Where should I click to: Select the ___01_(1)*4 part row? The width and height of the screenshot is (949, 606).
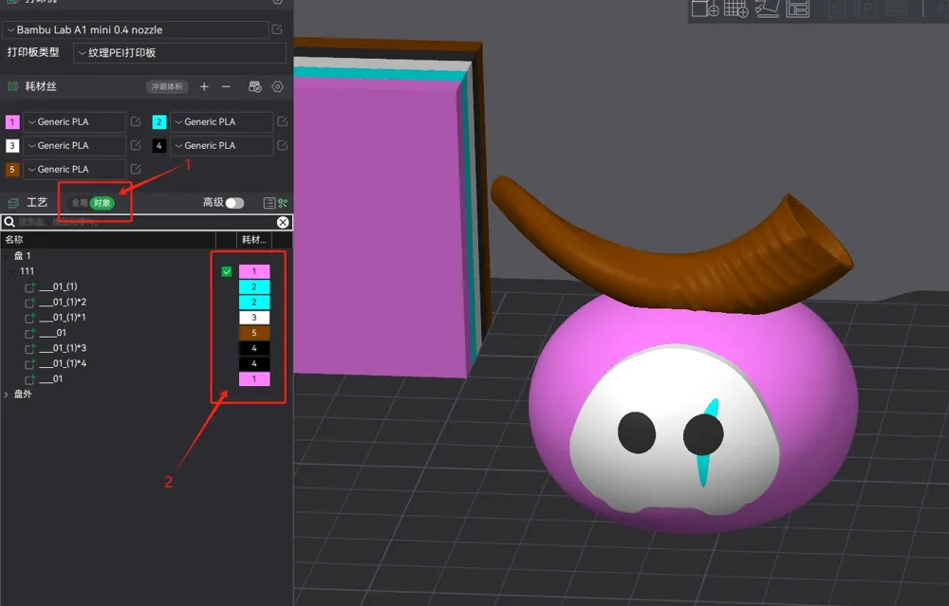point(146,363)
